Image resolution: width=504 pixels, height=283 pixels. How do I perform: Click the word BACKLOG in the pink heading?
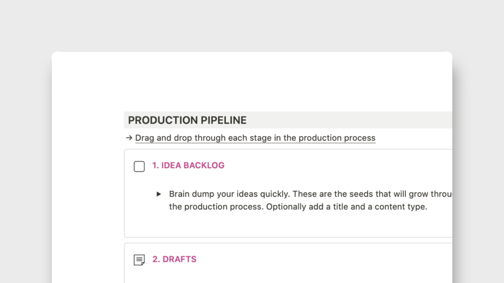pyautogui.click(x=205, y=165)
